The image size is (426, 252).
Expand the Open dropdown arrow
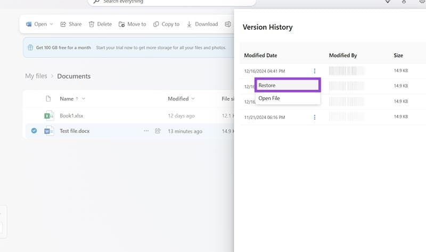(x=52, y=24)
